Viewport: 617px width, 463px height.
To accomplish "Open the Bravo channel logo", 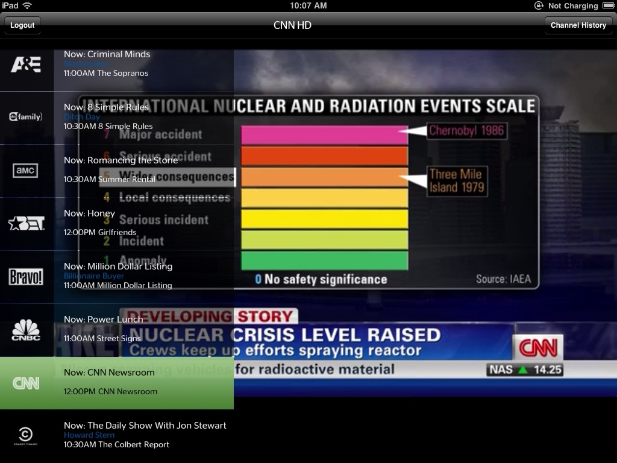I will click(x=26, y=277).
